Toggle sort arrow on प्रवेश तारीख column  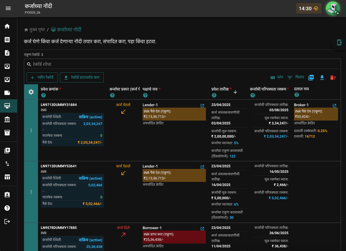pyautogui.click(x=235, y=92)
